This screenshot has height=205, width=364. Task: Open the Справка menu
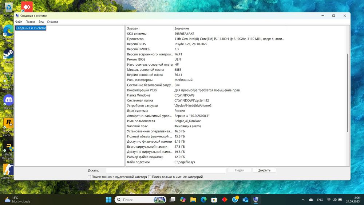tap(52, 22)
